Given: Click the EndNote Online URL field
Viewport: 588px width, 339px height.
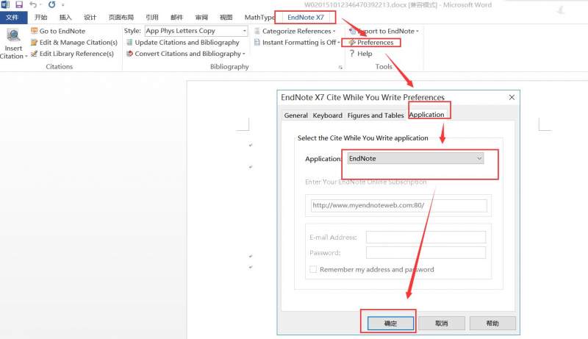Looking at the screenshot, I should point(398,205).
